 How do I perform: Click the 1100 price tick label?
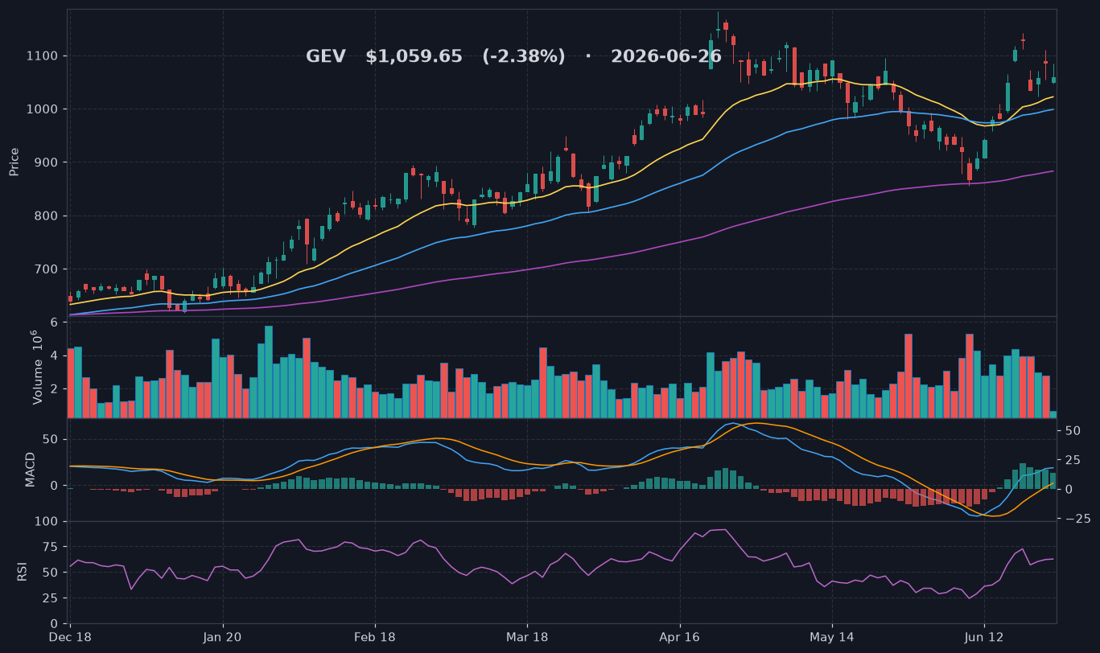(x=42, y=55)
